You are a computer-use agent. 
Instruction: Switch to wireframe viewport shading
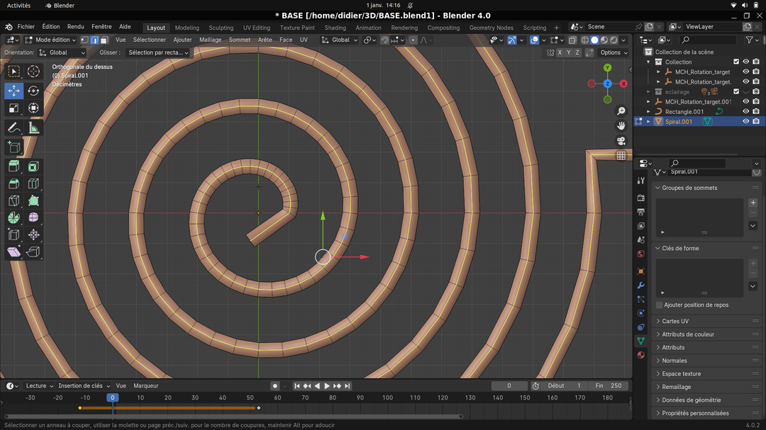(x=584, y=40)
